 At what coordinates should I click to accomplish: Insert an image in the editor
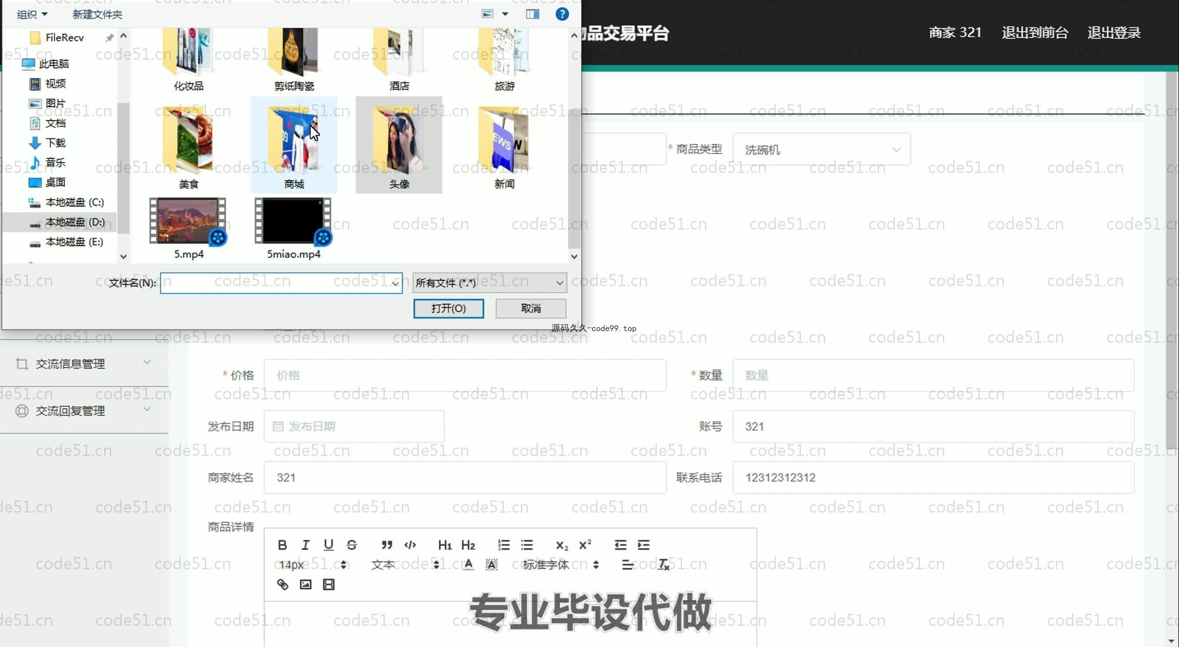305,584
